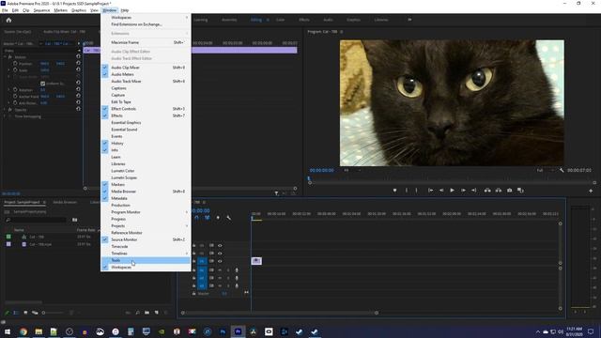Click the Comparison View button
601x338 pixels.
click(520, 190)
